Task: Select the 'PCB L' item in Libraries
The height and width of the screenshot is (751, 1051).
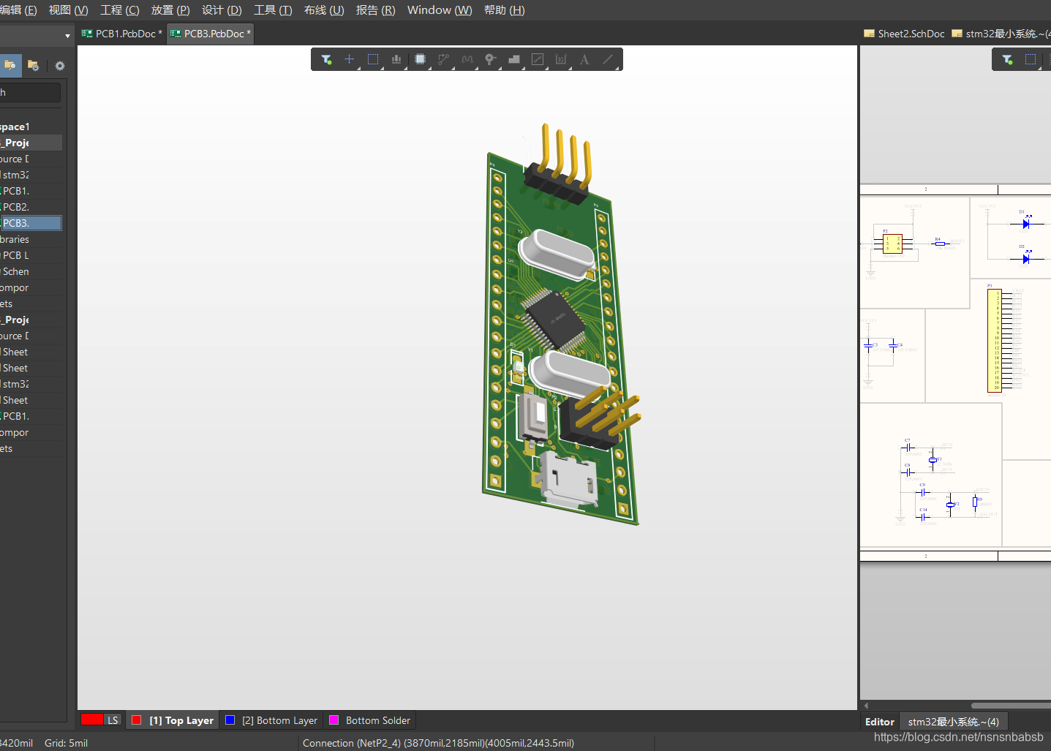Action: click(x=31, y=255)
